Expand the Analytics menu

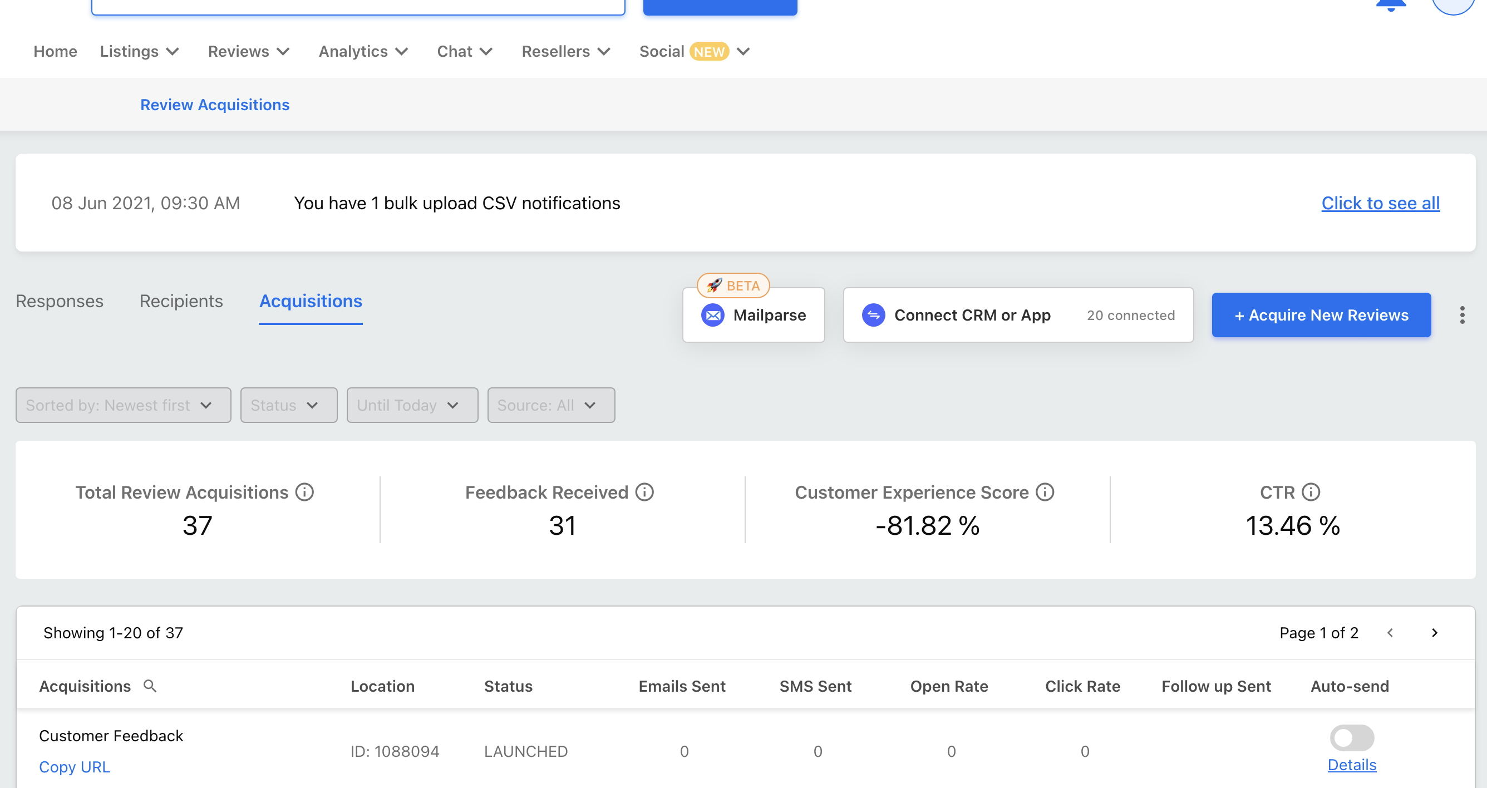pos(363,51)
